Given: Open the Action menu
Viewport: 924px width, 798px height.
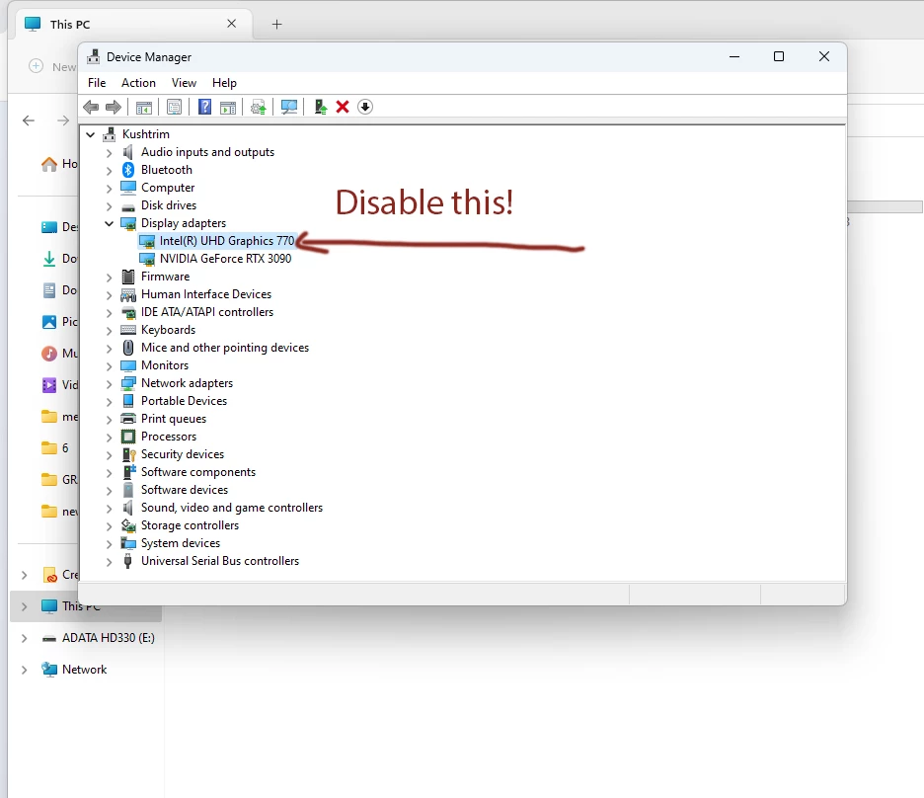Looking at the screenshot, I should (138, 83).
